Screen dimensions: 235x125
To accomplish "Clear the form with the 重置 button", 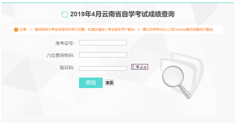I will tap(110, 83).
